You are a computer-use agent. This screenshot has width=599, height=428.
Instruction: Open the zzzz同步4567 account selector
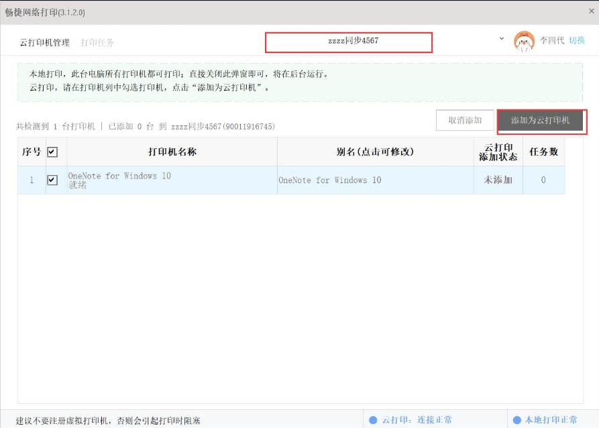(x=349, y=42)
